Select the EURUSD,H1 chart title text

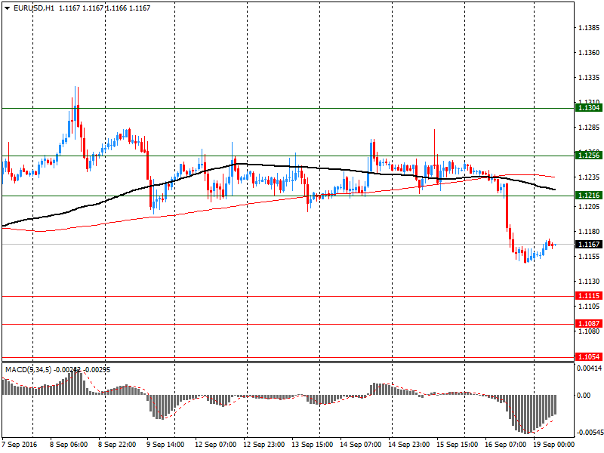click(x=34, y=8)
